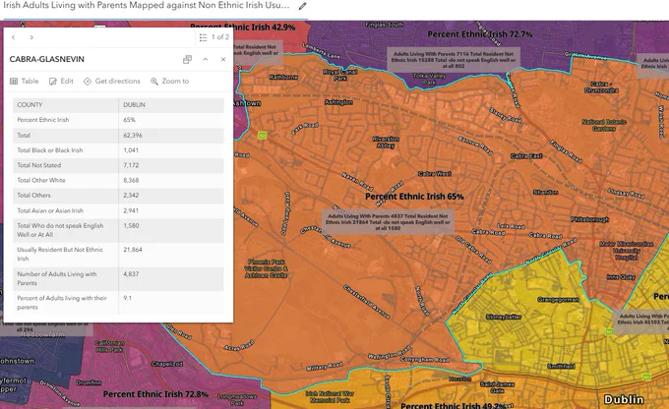Click the 'Percent Ethnic Irish 42.9%' map label
Screen dimensions: 669x409
click(242, 27)
